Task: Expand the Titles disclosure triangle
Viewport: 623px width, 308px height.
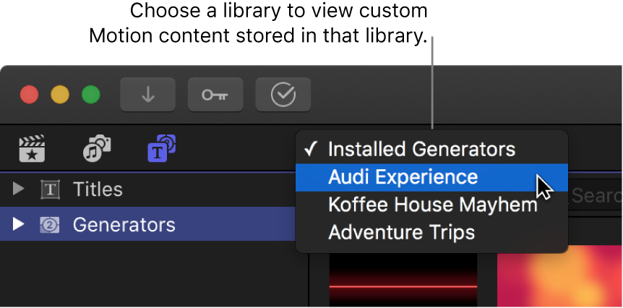Action: pyautogui.click(x=20, y=189)
